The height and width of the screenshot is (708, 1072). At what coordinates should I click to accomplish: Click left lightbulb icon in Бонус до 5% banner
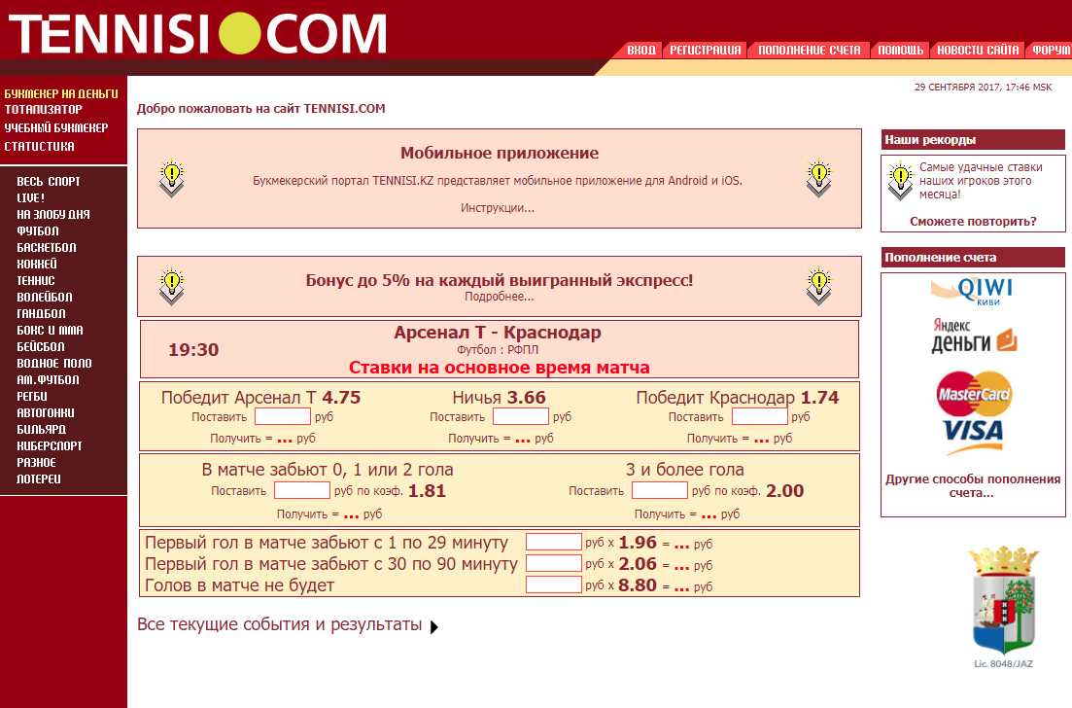(x=172, y=286)
